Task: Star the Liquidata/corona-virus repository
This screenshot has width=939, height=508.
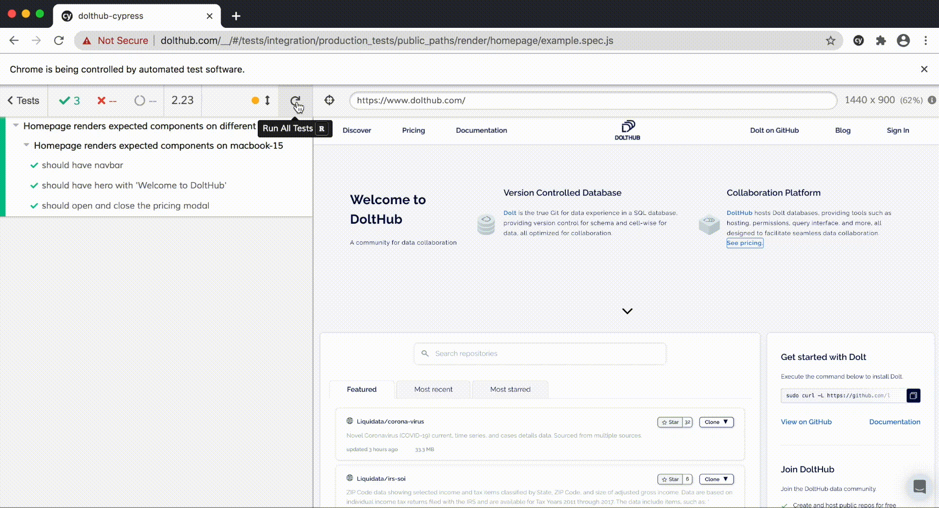Action: 671,422
